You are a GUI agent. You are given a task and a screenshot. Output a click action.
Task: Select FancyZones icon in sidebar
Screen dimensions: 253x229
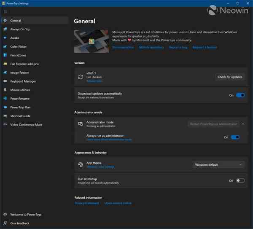pos(5,55)
